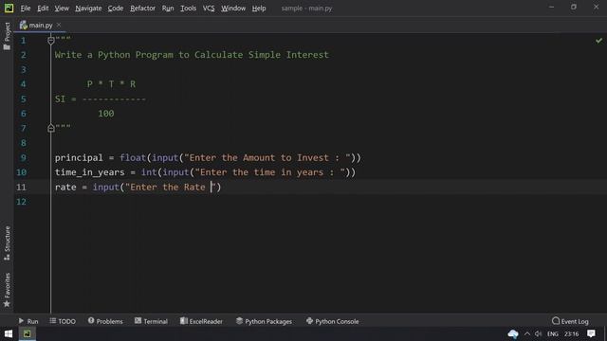Place cursor on empty line 12

pyautogui.click(x=310, y=202)
